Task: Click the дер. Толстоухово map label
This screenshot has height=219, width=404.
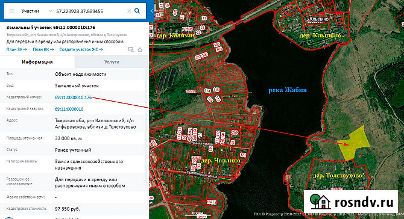Action: (x=338, y=176)
